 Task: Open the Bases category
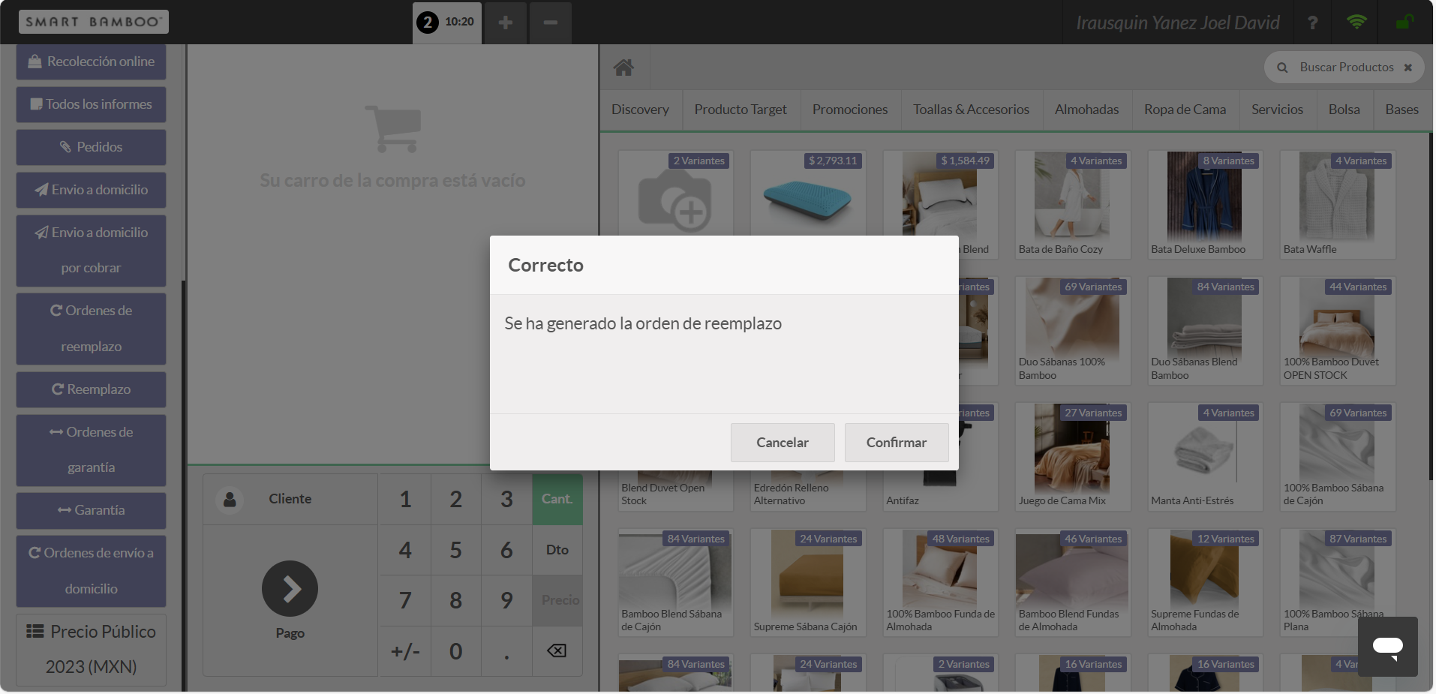pyautogui.click(x=1401, y=110)
